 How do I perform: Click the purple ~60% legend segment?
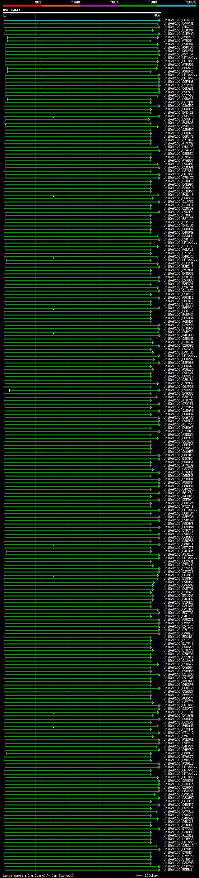click(x=100, y=6)
